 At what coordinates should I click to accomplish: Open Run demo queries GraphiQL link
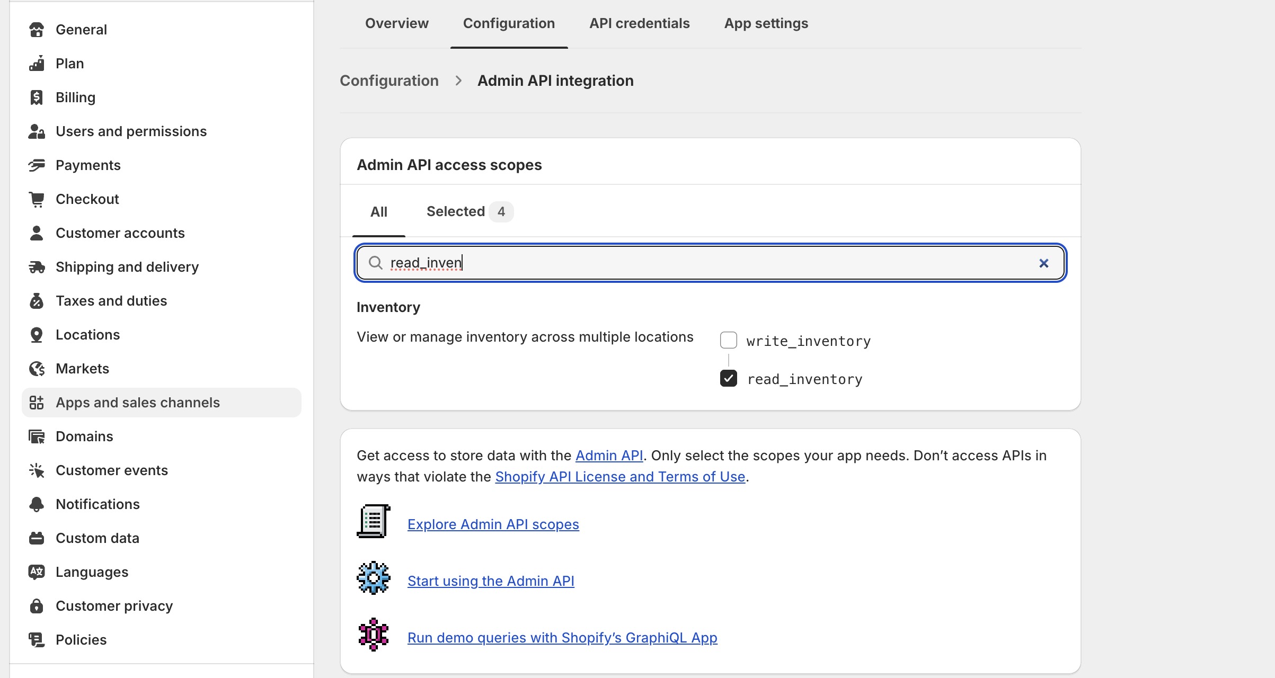(x=562, y=638)
